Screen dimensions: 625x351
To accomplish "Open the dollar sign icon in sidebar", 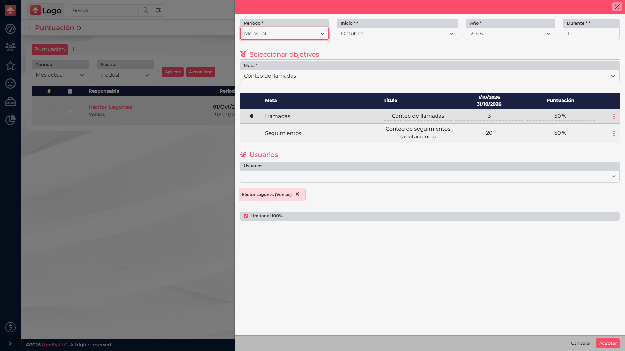I will tap(10, 327).
